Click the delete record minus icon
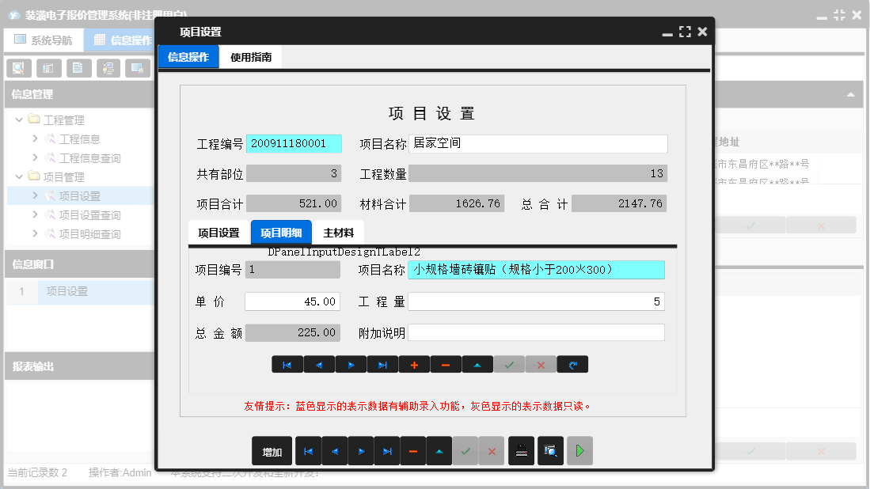 click(446, 364)
